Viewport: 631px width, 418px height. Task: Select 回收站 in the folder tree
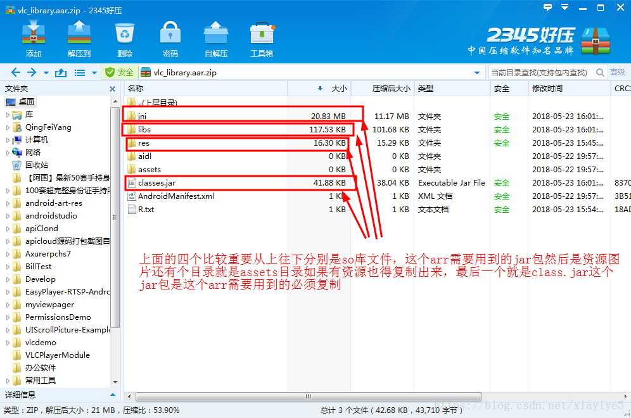point(30,165)
